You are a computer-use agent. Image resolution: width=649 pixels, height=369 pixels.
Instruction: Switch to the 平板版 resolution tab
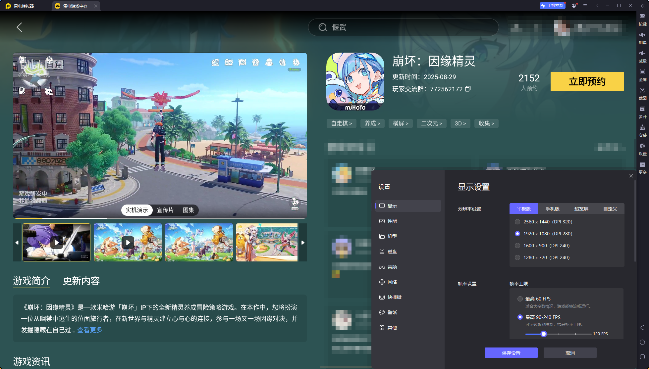(524, 209)
